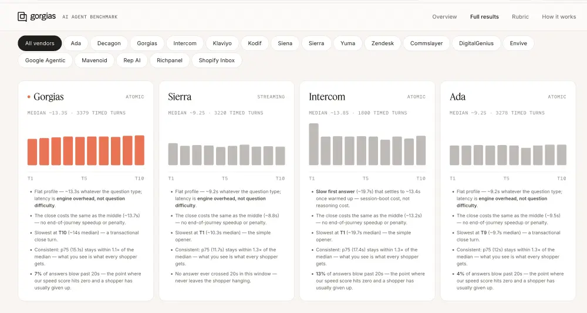Click the T10 bar in Ada chart
The height and width of the screenshot is (313, 587).
point(562,155)
